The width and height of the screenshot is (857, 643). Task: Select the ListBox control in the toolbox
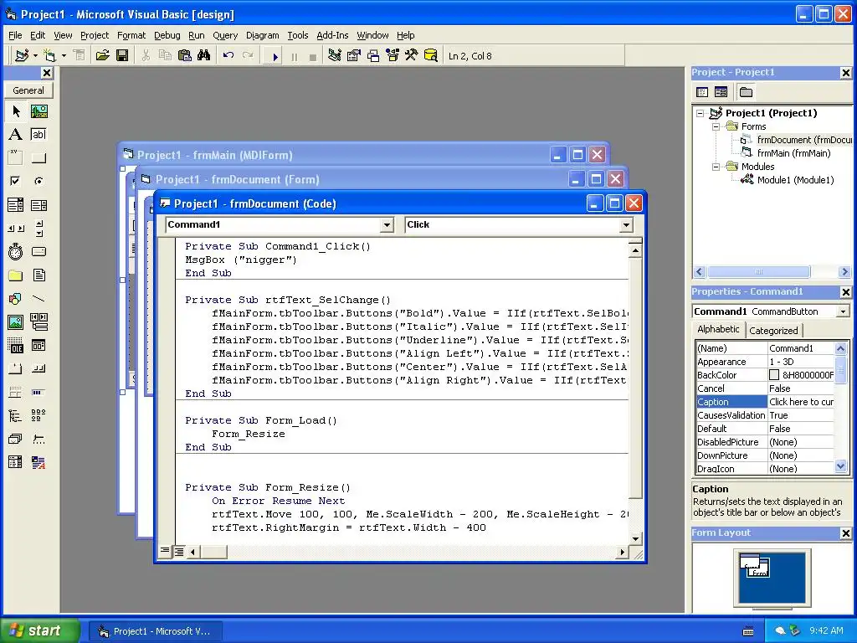[x=38, y=205]
